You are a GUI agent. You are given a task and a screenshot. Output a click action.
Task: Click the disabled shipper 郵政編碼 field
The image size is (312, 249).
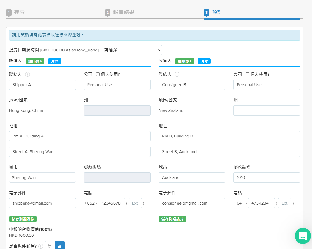(117, 177)
